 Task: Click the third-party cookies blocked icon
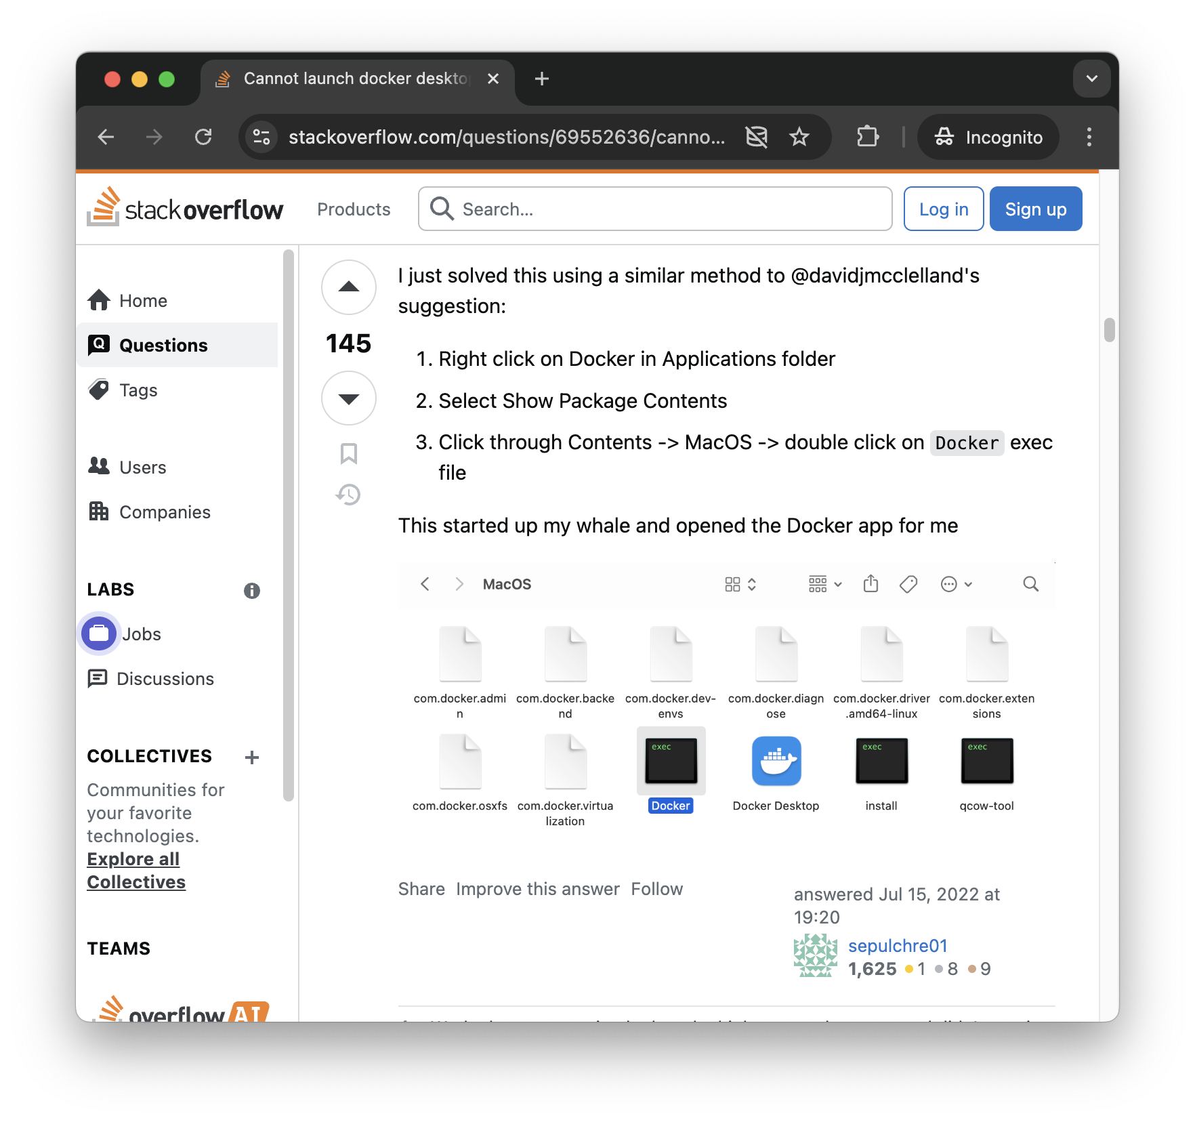(x=756, y=137)
